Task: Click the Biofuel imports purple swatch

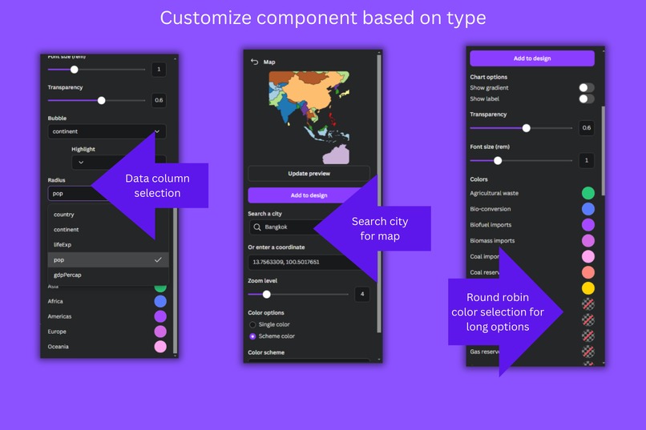Action: (588, 225)
